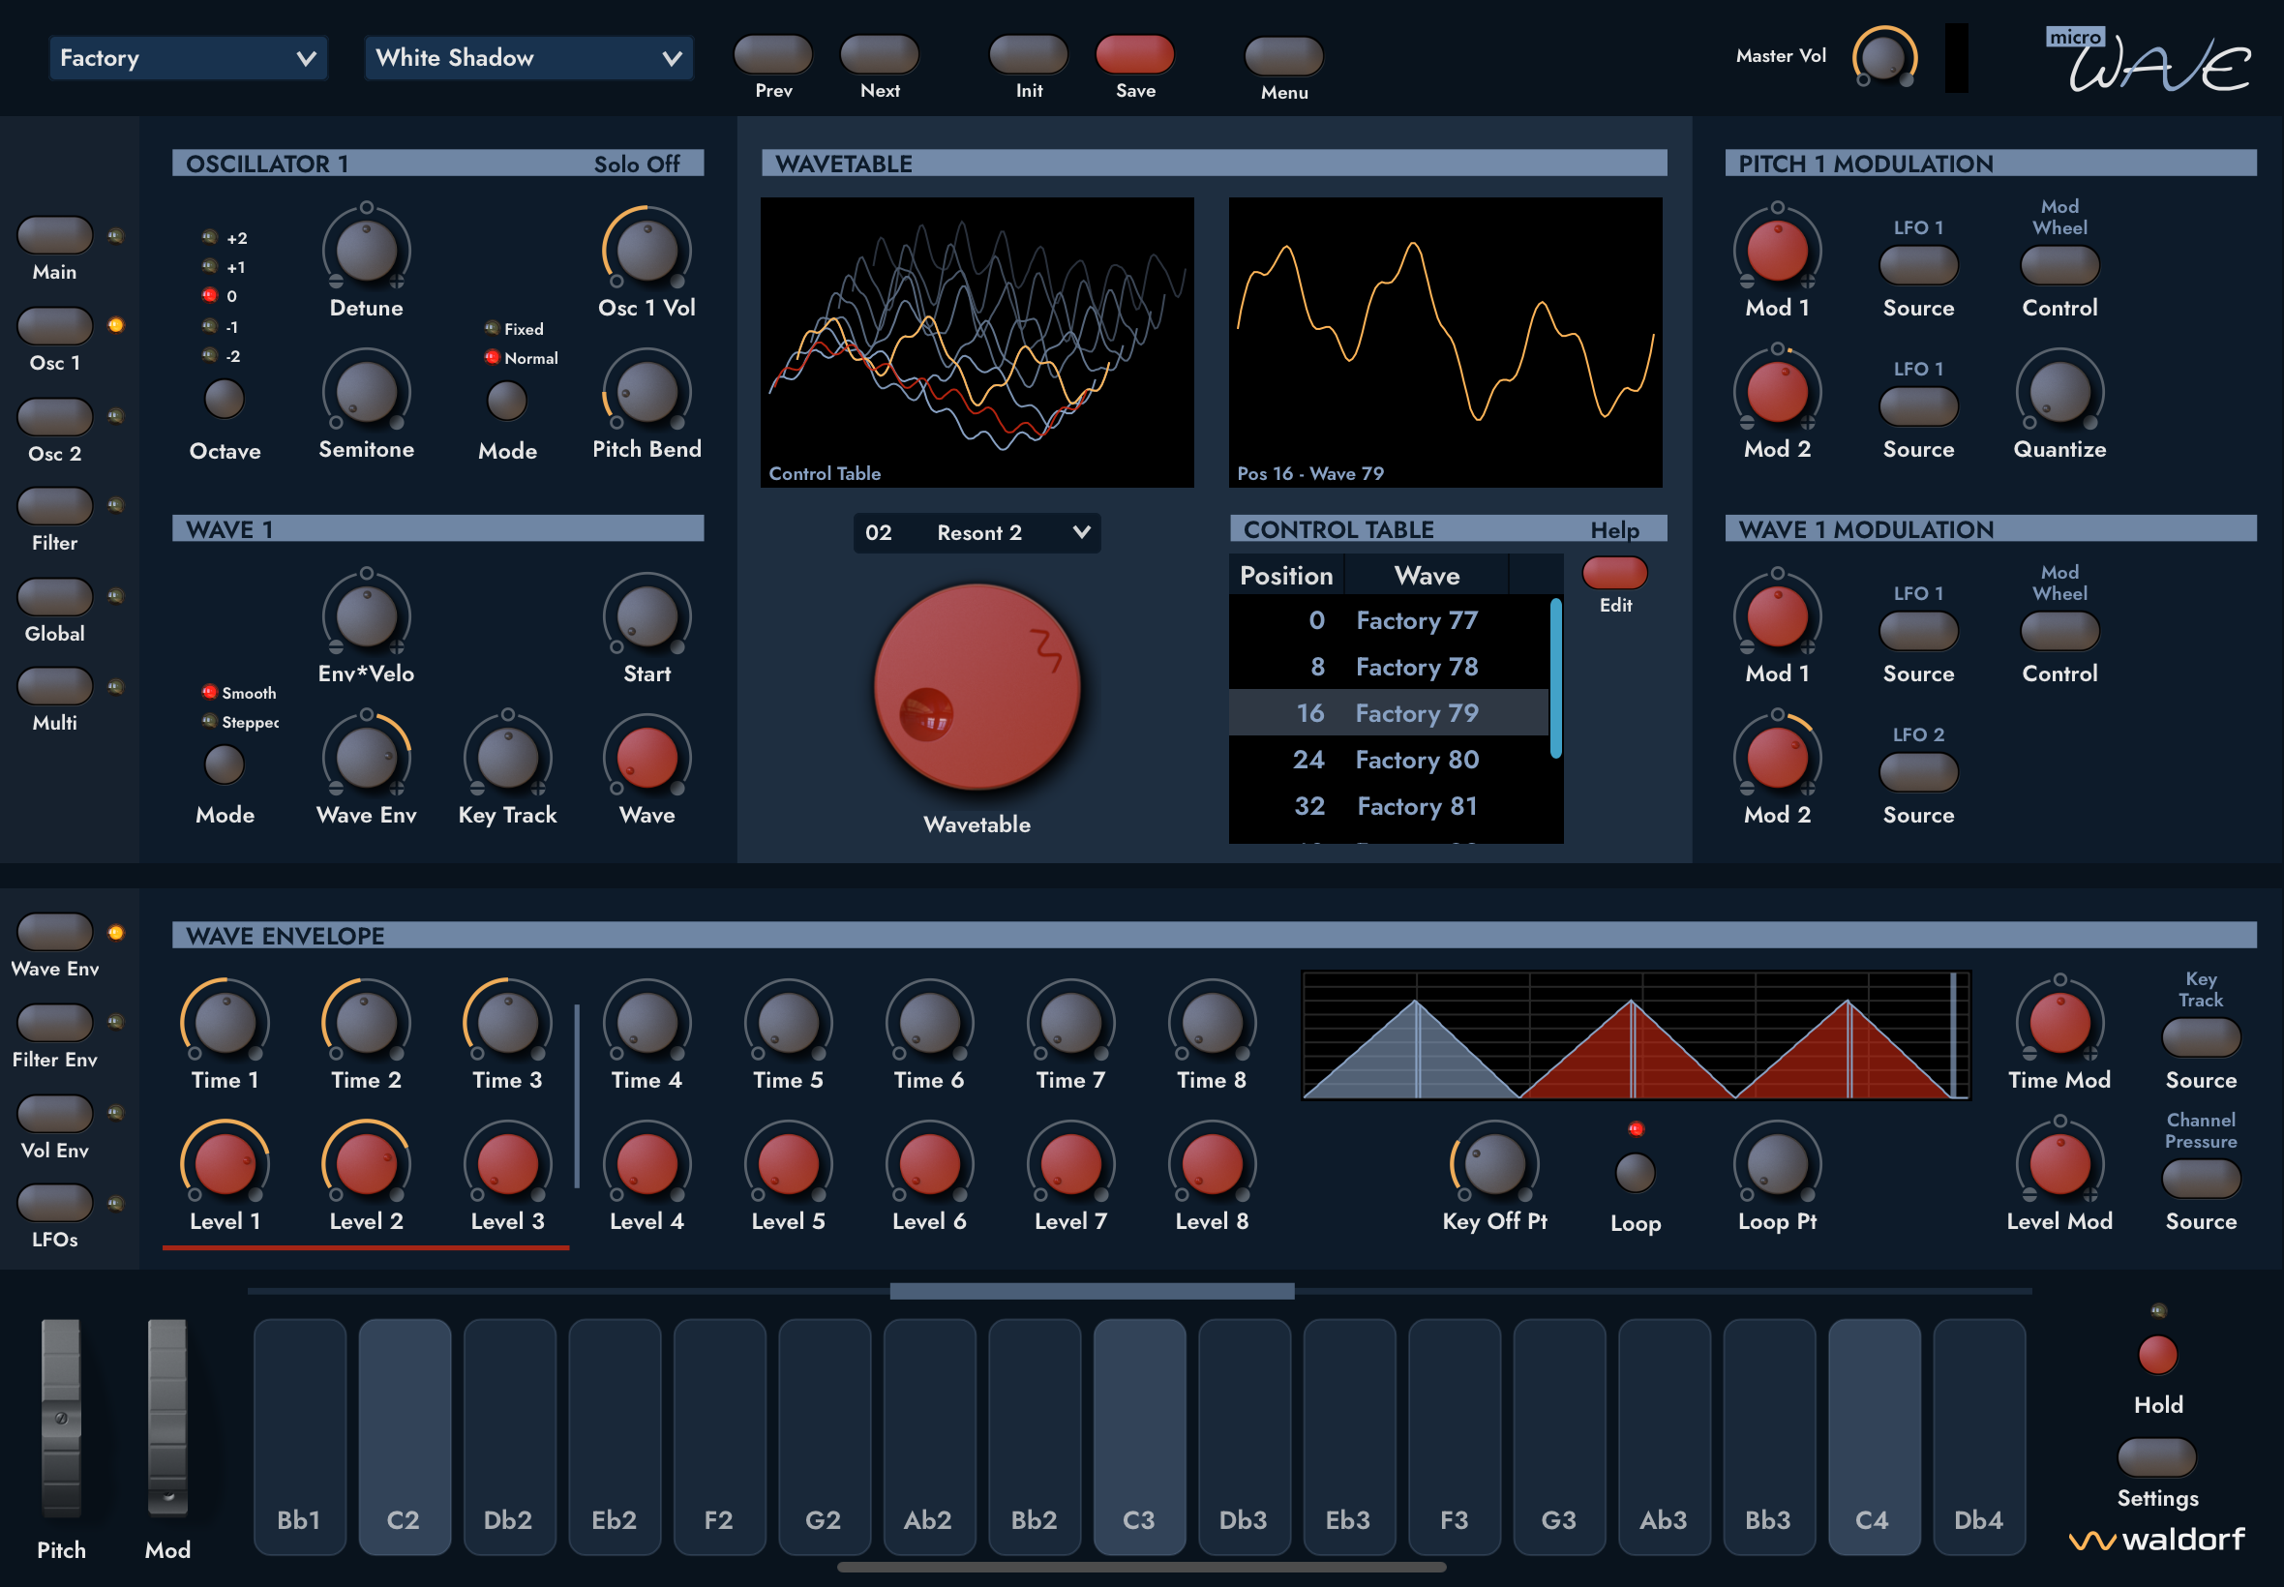
Task: Open the White Shadow preset dropdown
Action: (528, 58)
